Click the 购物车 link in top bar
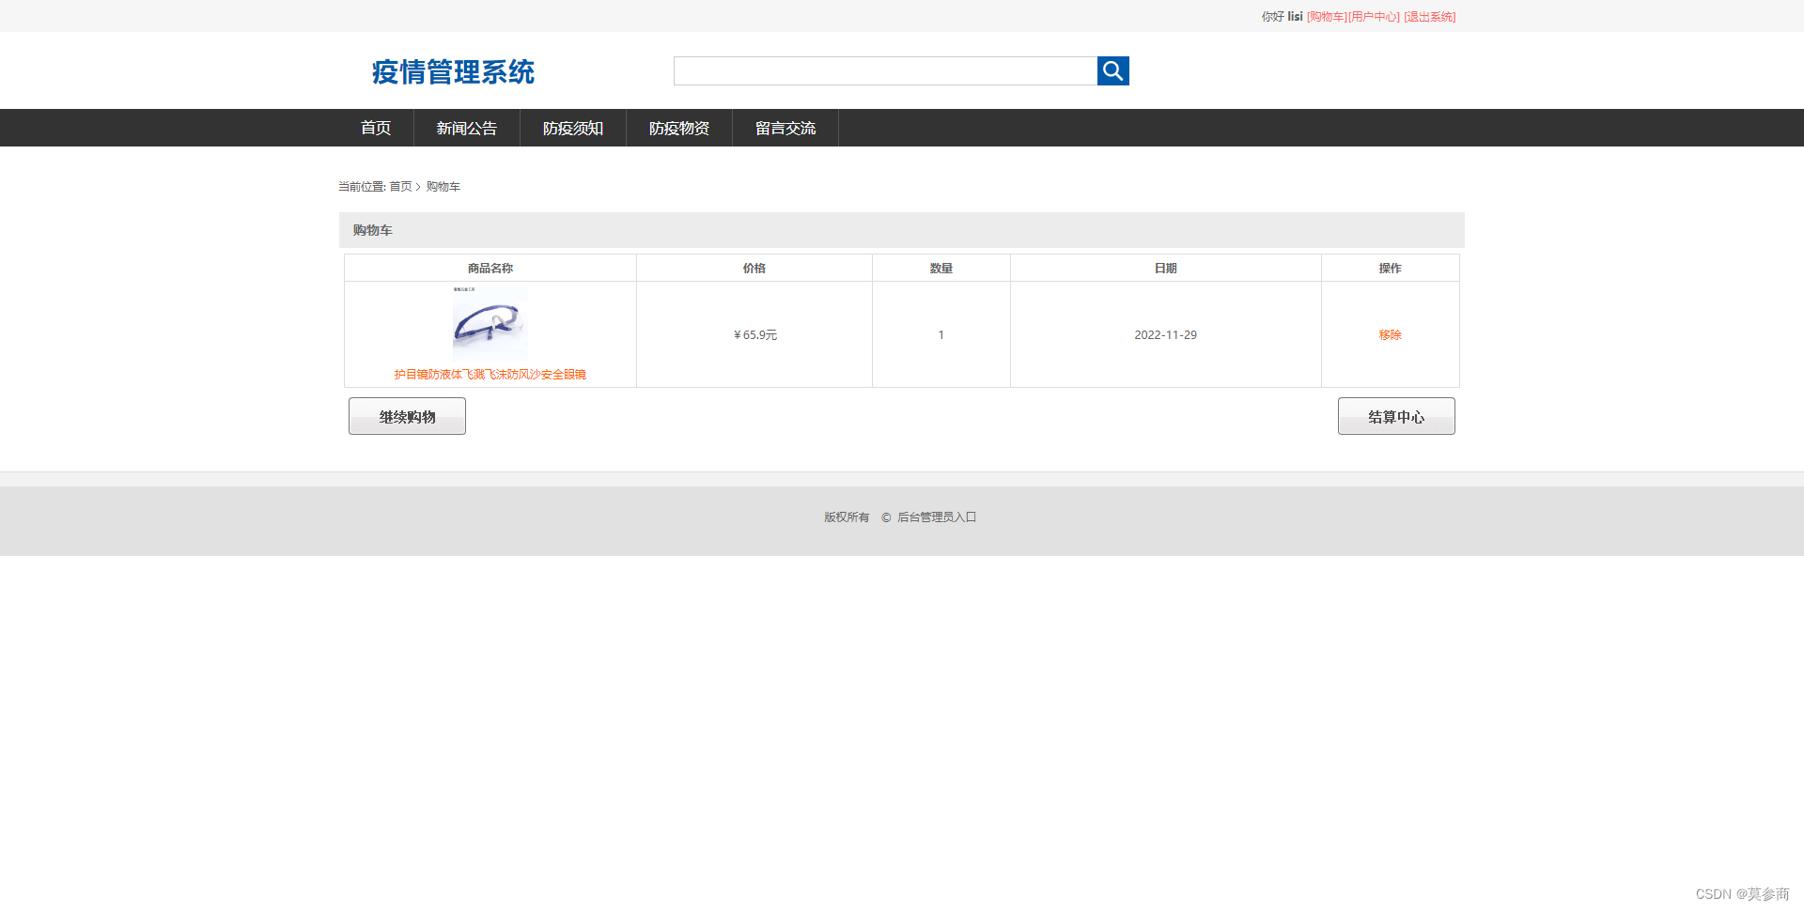The height and width of the screenshot is (910, 1804). pyautogui.click(x=1327, y=17)
